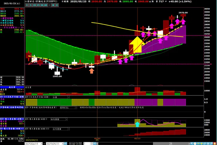
Task: Click the 多空支撐壓力 indicator row
Action: [12, 27]
